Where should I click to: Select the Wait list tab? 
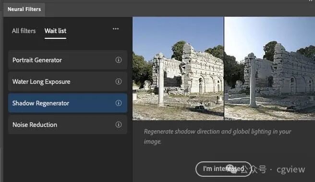(x=55, y=31)
